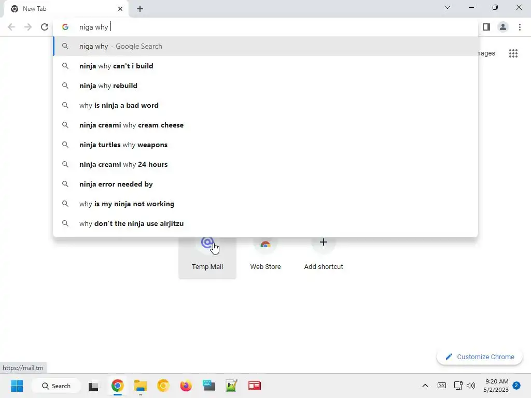Open the teal chat window app on the taskbar
Screen dimensions: 531x398
point(209,386)
